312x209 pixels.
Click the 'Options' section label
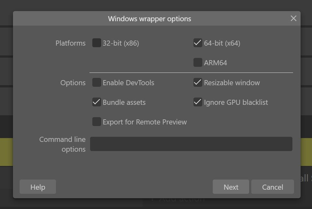[x=73, y=83]
